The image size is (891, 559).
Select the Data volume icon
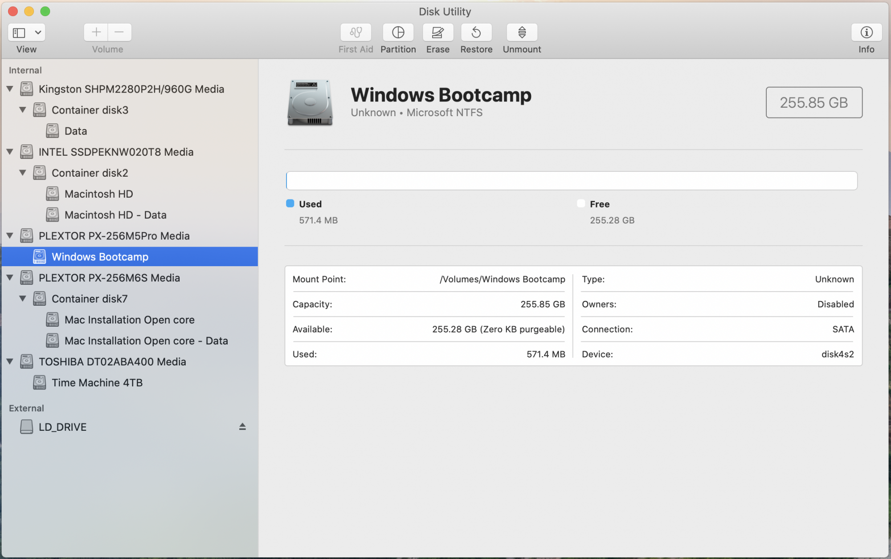click(53, 131)
